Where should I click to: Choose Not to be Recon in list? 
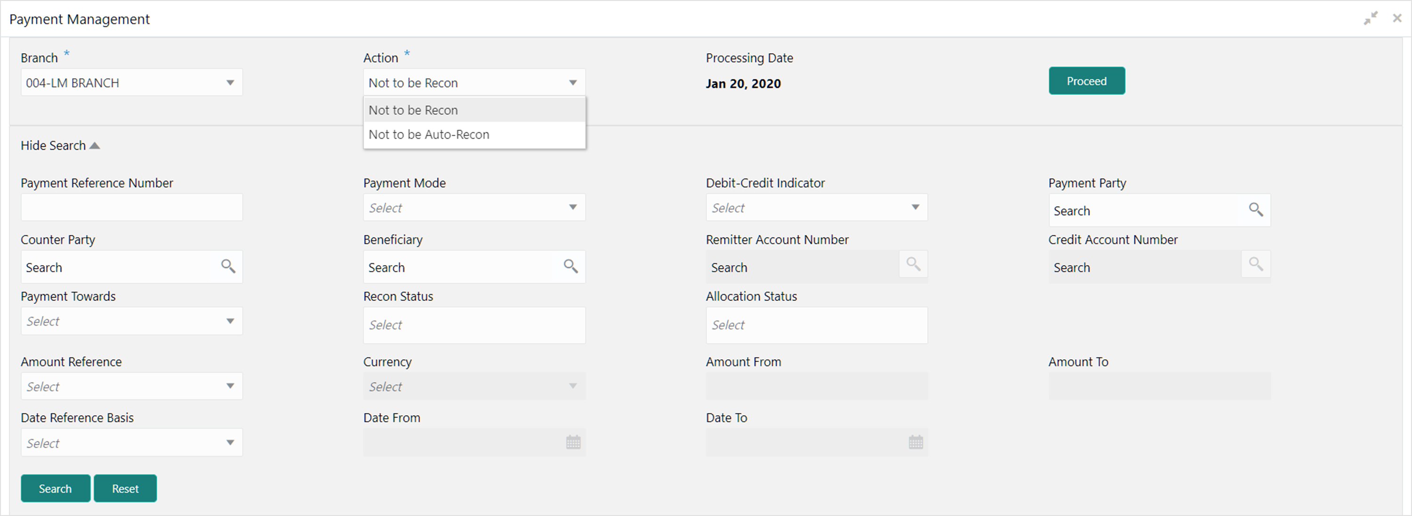[x=414, y=110]
